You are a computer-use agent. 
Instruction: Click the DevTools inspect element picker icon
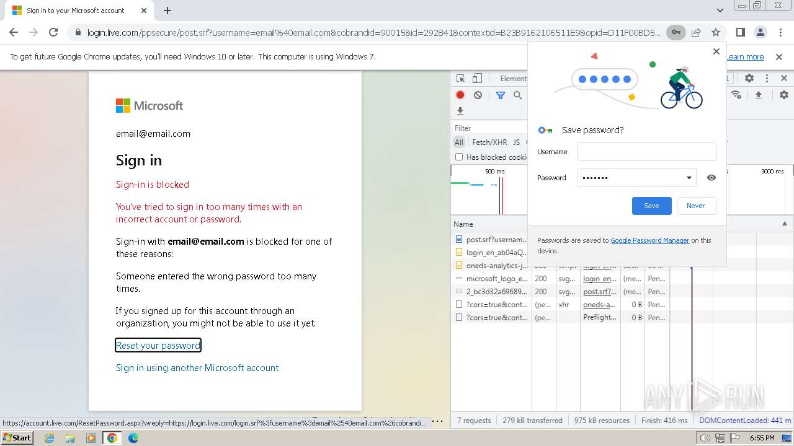point(460,79)
